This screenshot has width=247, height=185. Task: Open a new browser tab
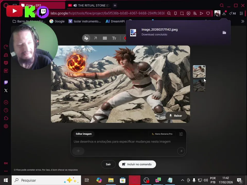tap(115, 5)
